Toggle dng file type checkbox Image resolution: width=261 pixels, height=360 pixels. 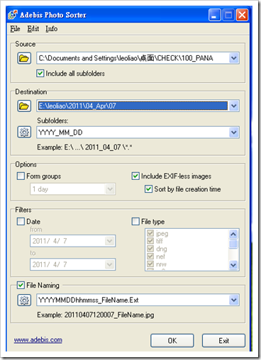coord(150,249)
